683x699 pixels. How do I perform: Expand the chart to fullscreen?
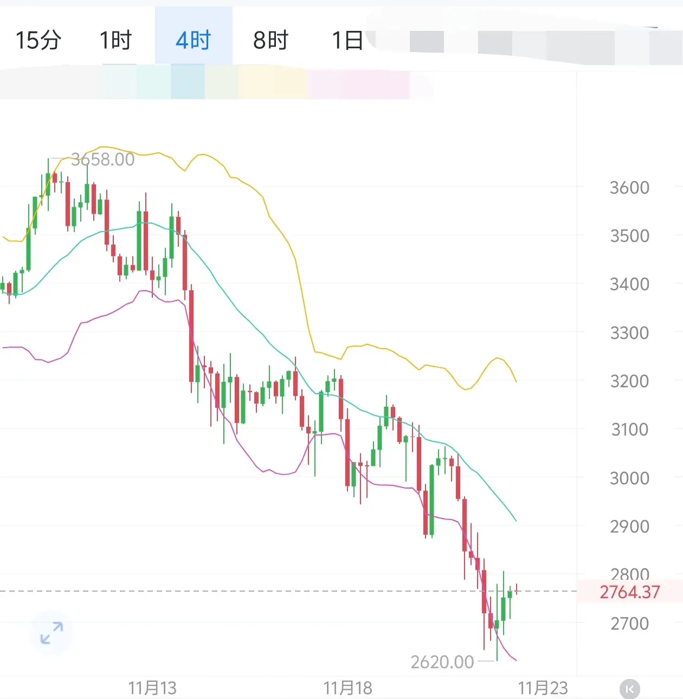(x=52, y=633)
